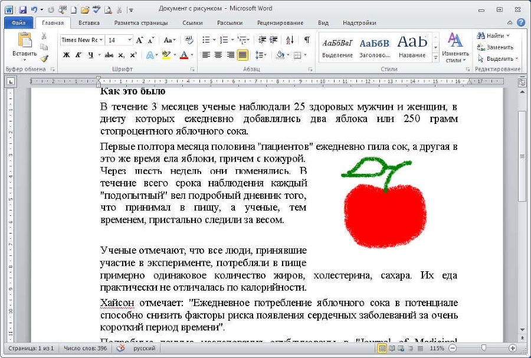531x358 pixels.
Task: Toggle underline formatting
Action: (x=90, y=55)
